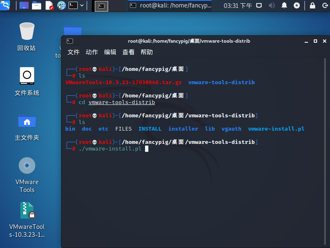Click the 03:31 下午 clock
Screen dimensions: 330x248
click(x=238, y=6)
